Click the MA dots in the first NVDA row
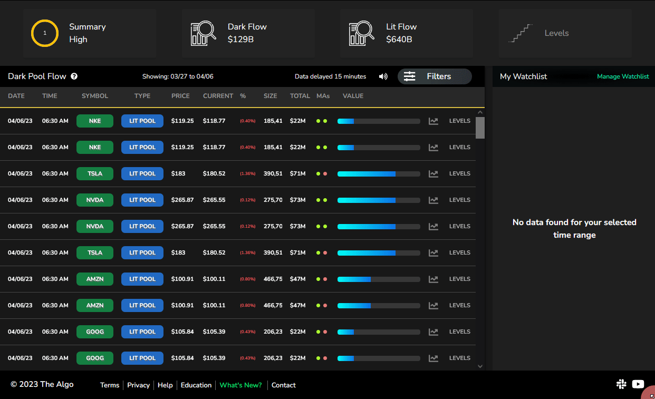The height and width of the screenshot is (399, 655). pyautogui.click(x=322, y=200)
